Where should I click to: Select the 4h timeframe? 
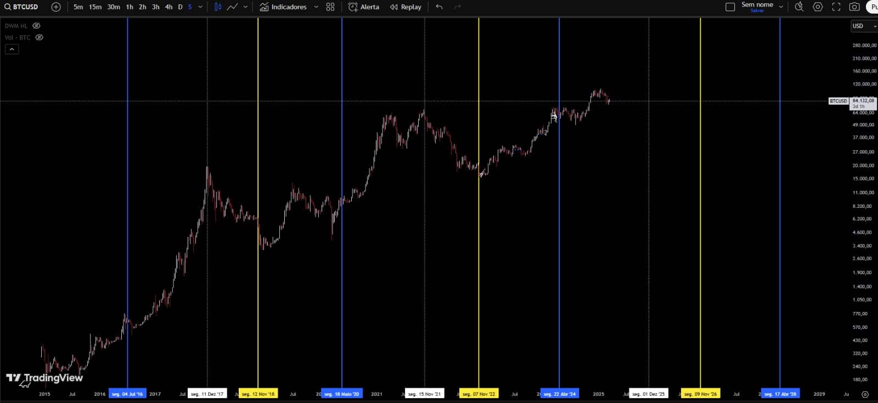(169, 7)
